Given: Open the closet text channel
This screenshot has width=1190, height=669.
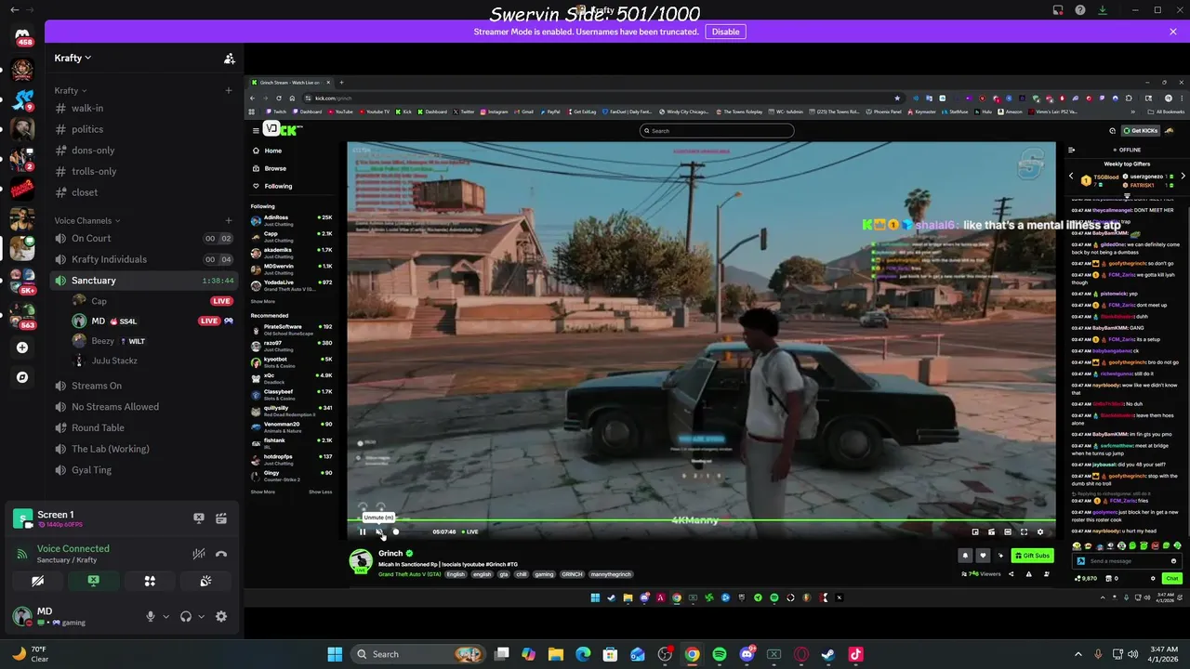Looking at the screenshot, I should coord(145,192).
